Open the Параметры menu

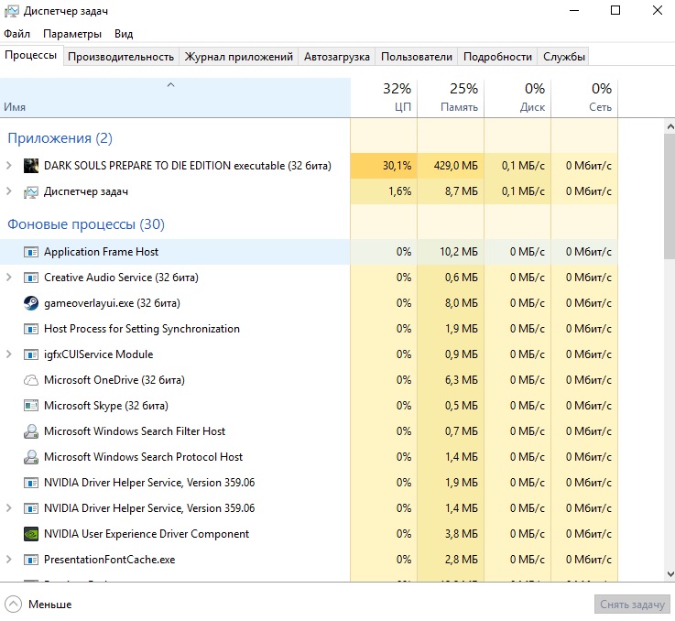tap(72, 34)
